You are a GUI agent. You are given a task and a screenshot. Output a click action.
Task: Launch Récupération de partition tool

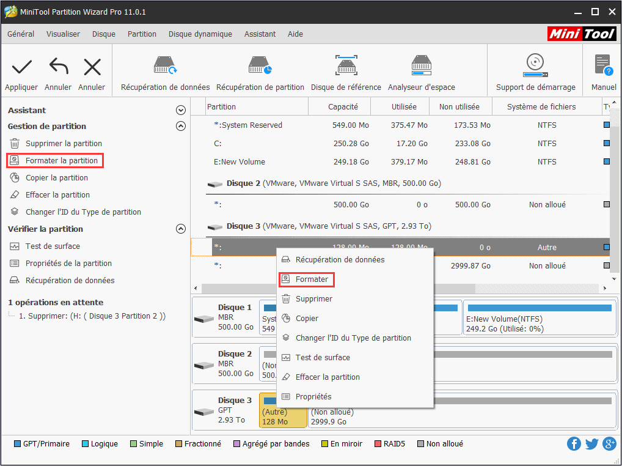click(x=260, y=67)
